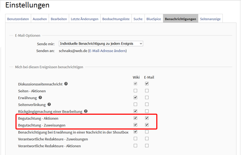The height and width of the screenshot is (155, 241).
Task: Enable Wiki for Verantwortliche Redakteure - Aktionen
Action: (135, 145)
